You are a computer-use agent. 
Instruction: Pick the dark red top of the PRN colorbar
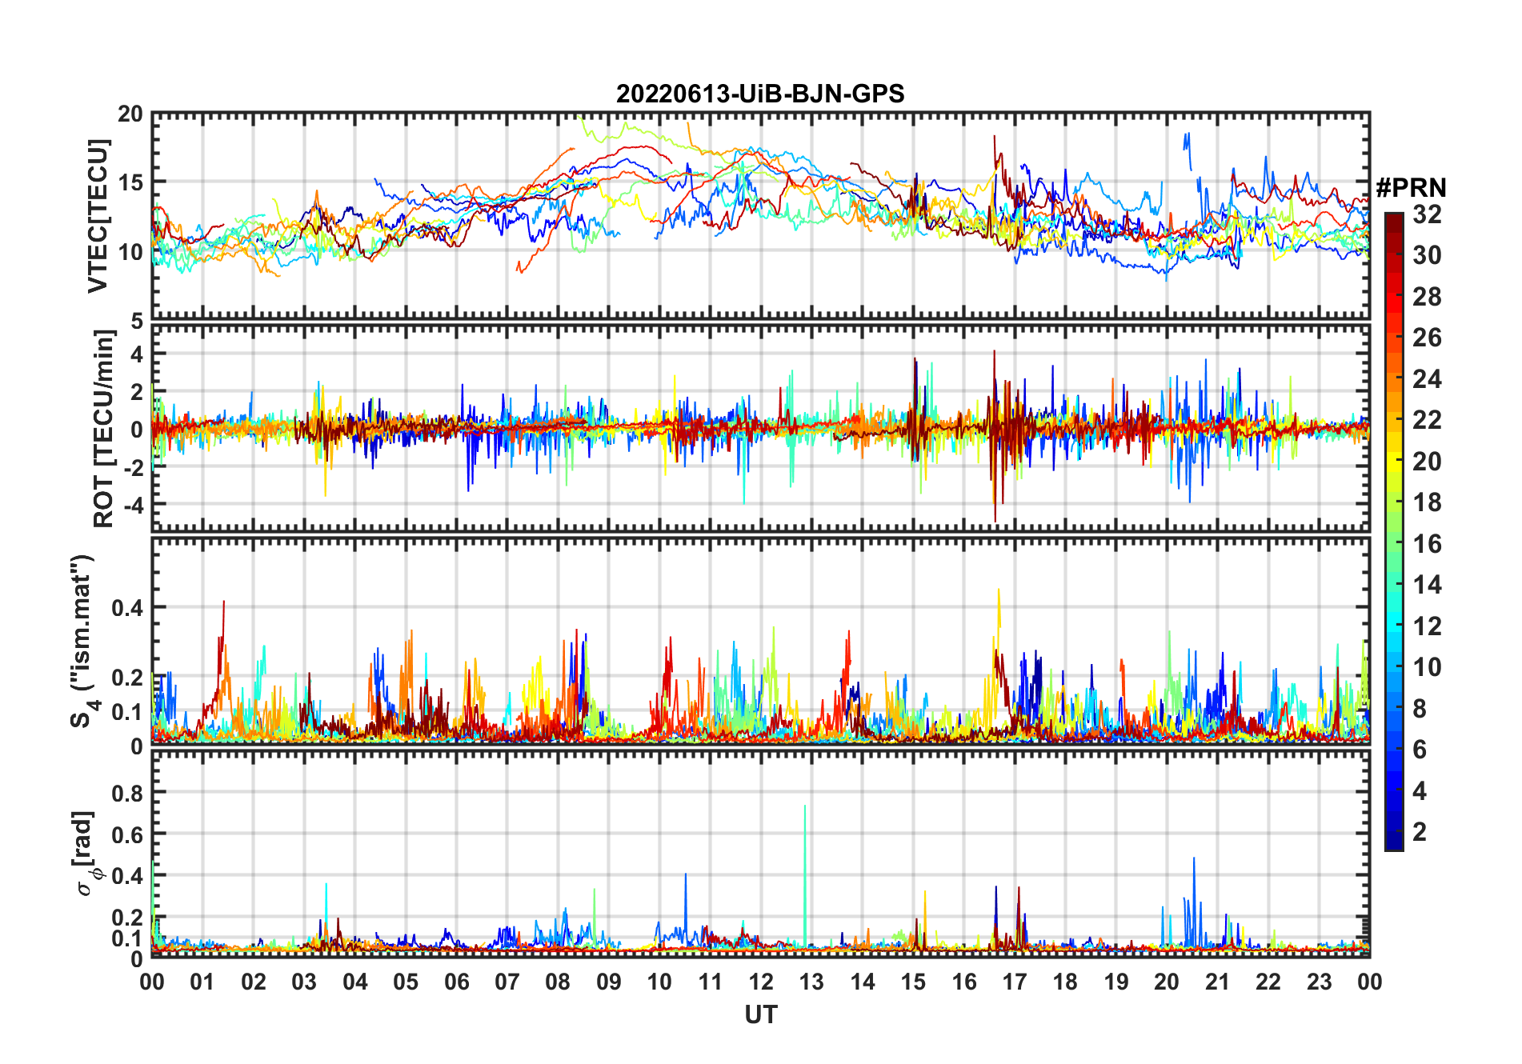[1393, 220]
